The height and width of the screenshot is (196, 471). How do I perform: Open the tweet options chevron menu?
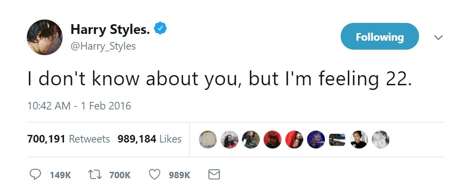[x=438, y=38]
